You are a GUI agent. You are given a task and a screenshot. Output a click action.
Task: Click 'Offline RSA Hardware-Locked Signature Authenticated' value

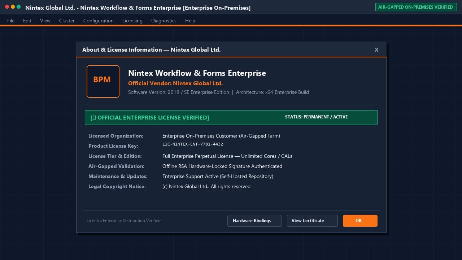pos(222,166)
